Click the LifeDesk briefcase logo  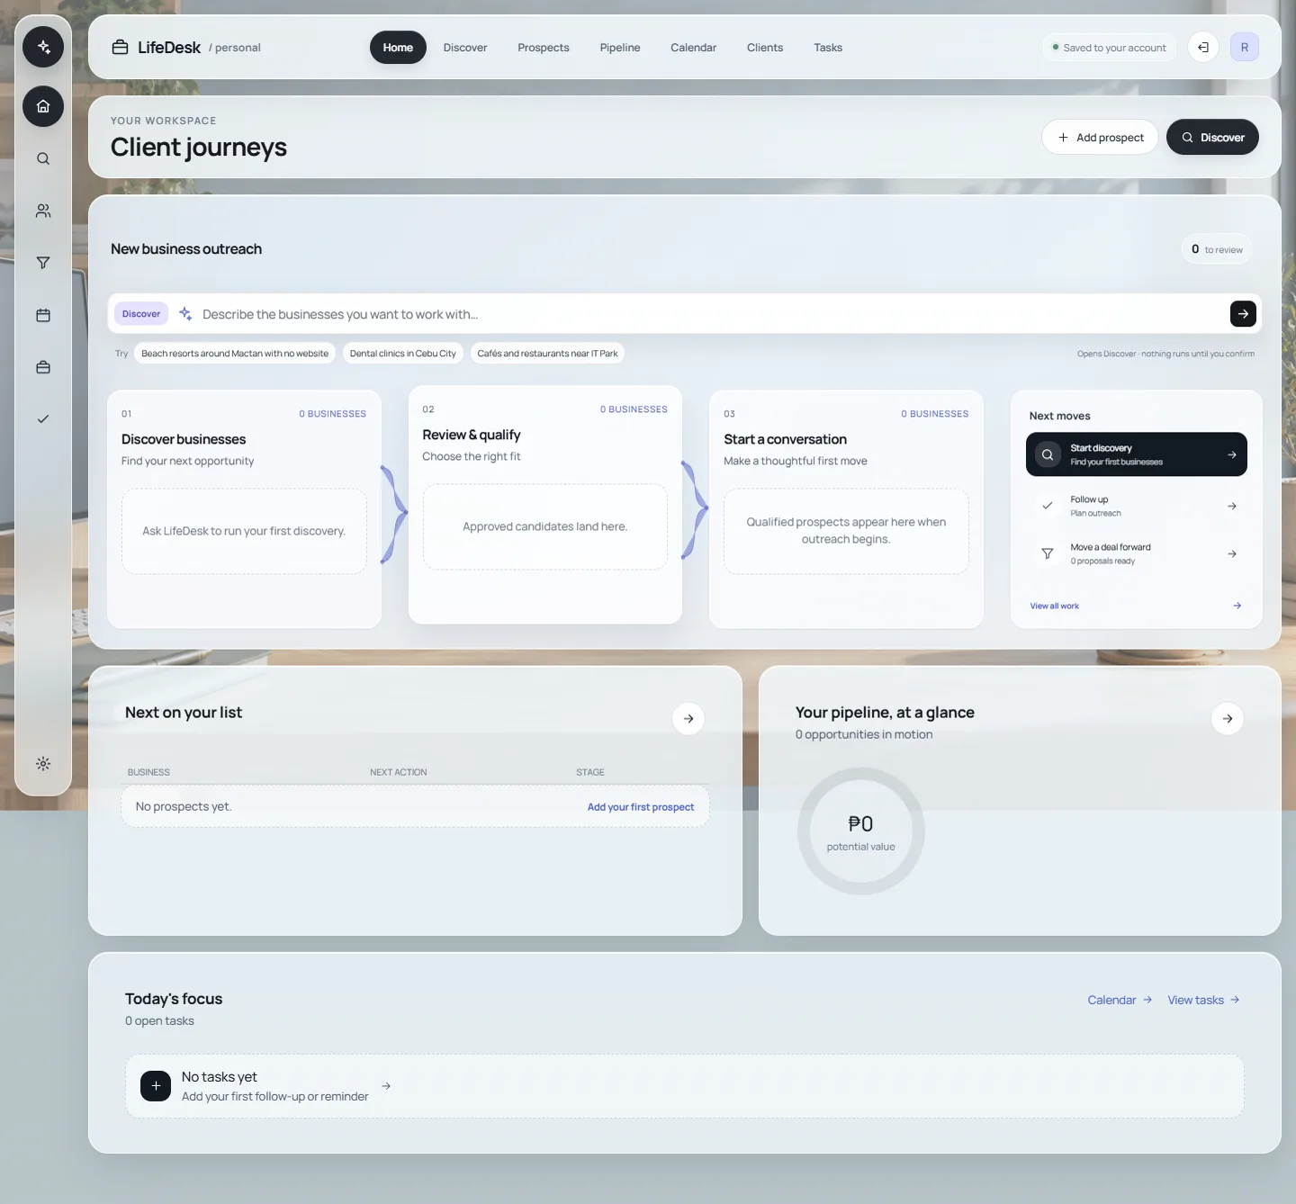tap(120, 48)
